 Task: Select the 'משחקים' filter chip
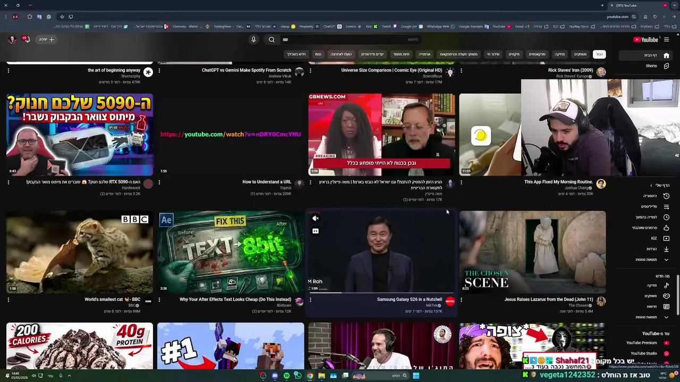(x=580, y=54)
